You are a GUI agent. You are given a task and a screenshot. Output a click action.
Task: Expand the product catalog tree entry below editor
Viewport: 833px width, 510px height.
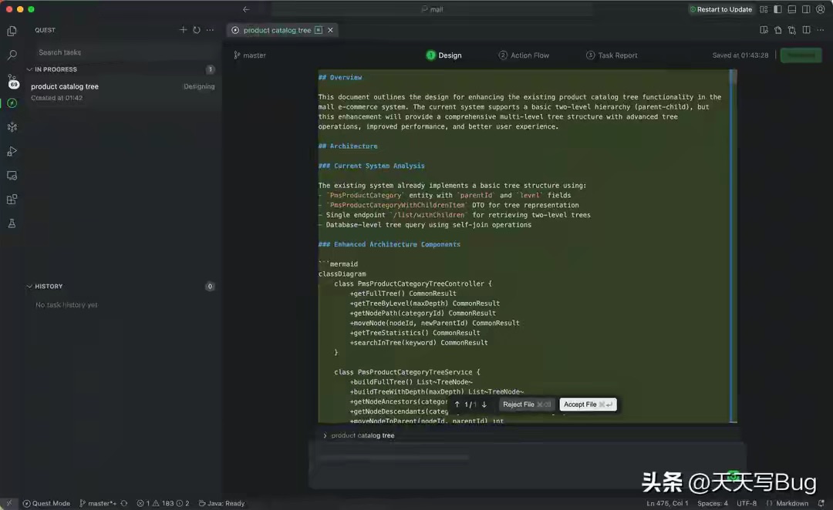(x=325, y=435)
